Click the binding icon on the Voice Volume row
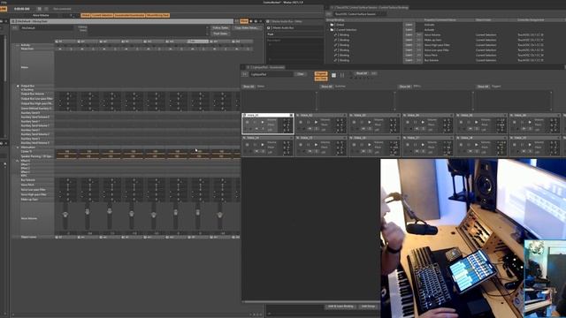Screen dimensions: 566x318 (336, 35)
